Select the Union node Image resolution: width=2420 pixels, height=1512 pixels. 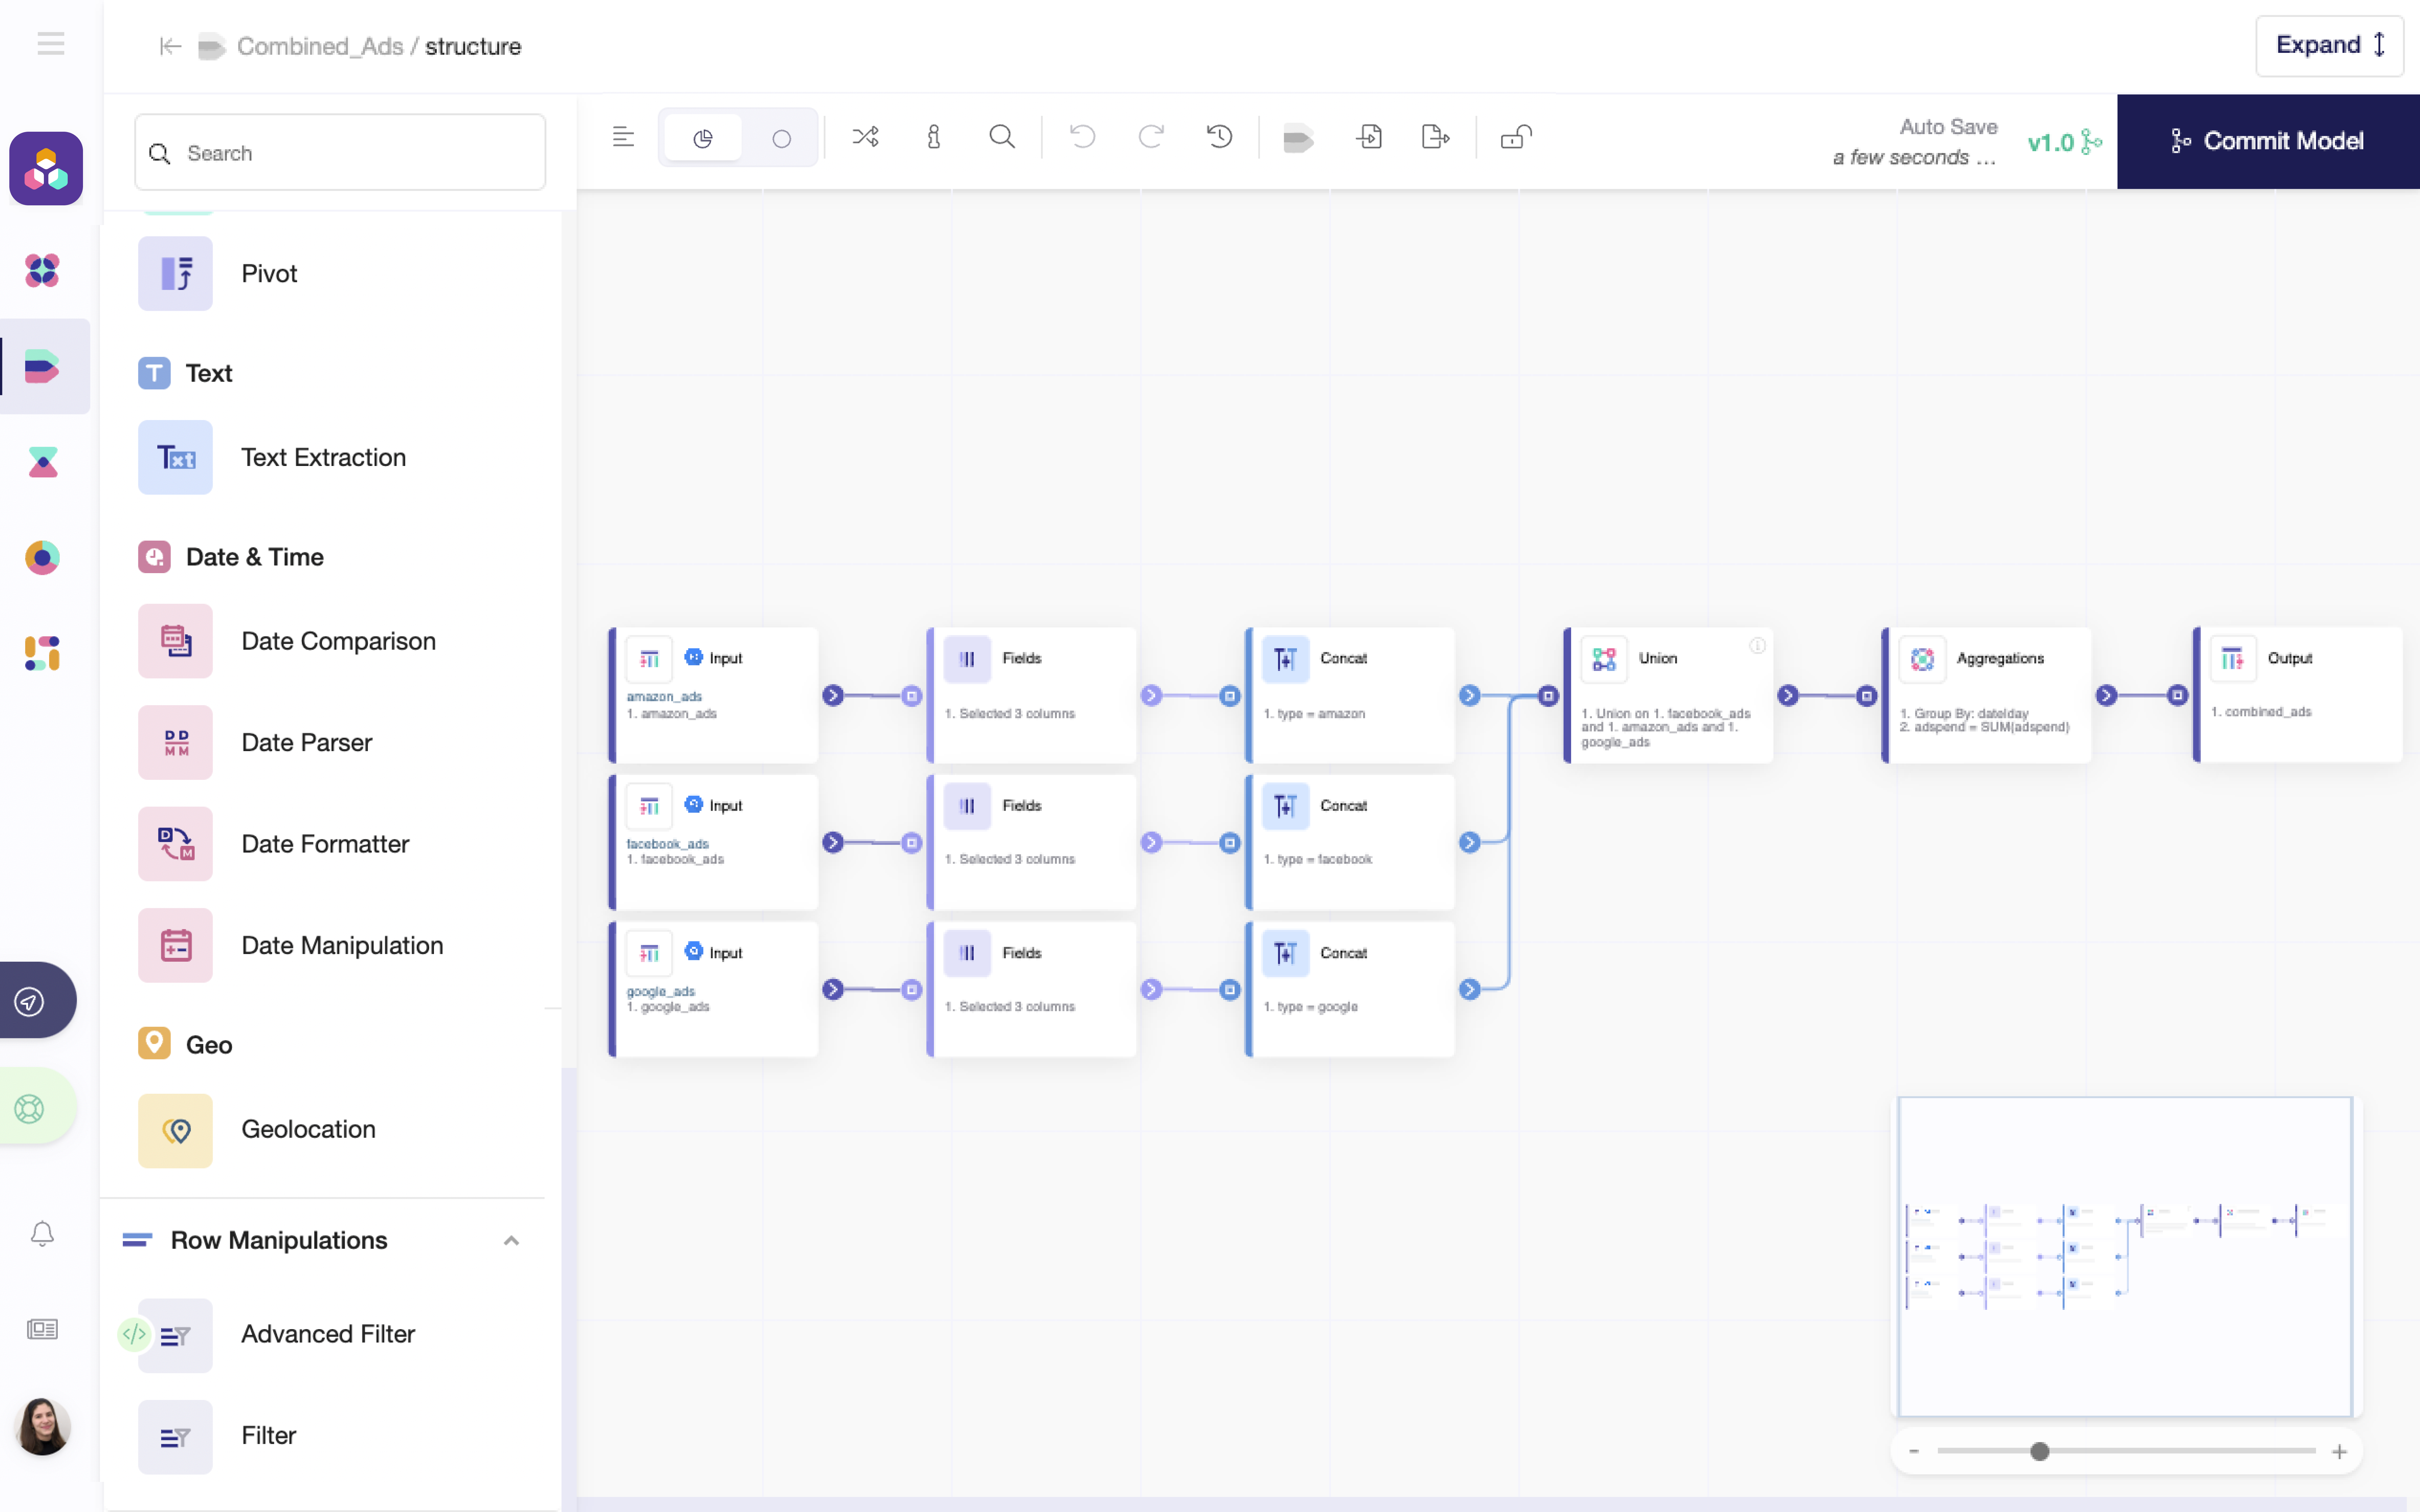[x=1668, y=695]
